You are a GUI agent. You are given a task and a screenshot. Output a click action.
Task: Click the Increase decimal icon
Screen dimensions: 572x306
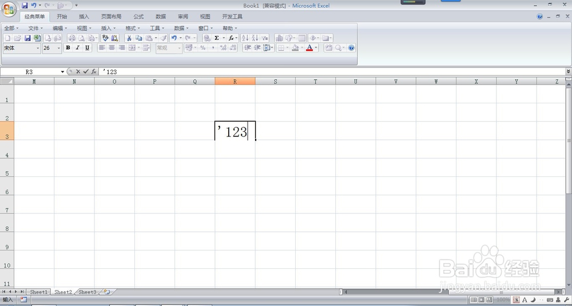coord(223,48)
